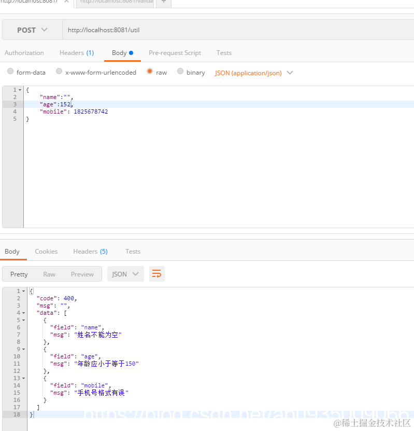Select the raw body radio button
Viewport: 414px width, 431px height.
coord(150,71)
